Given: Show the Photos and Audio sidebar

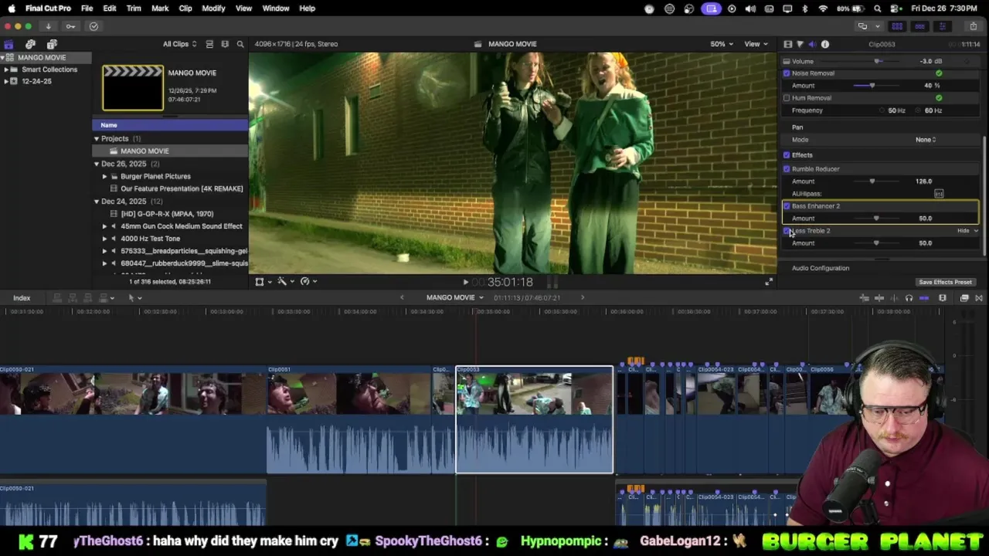Looking at the screenshot, I should click(x=30, y=44).
